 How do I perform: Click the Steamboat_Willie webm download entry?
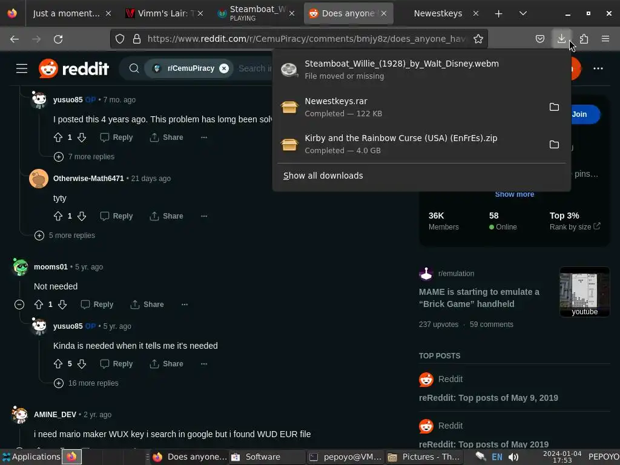pyautogui.click(x=421, y=70)
